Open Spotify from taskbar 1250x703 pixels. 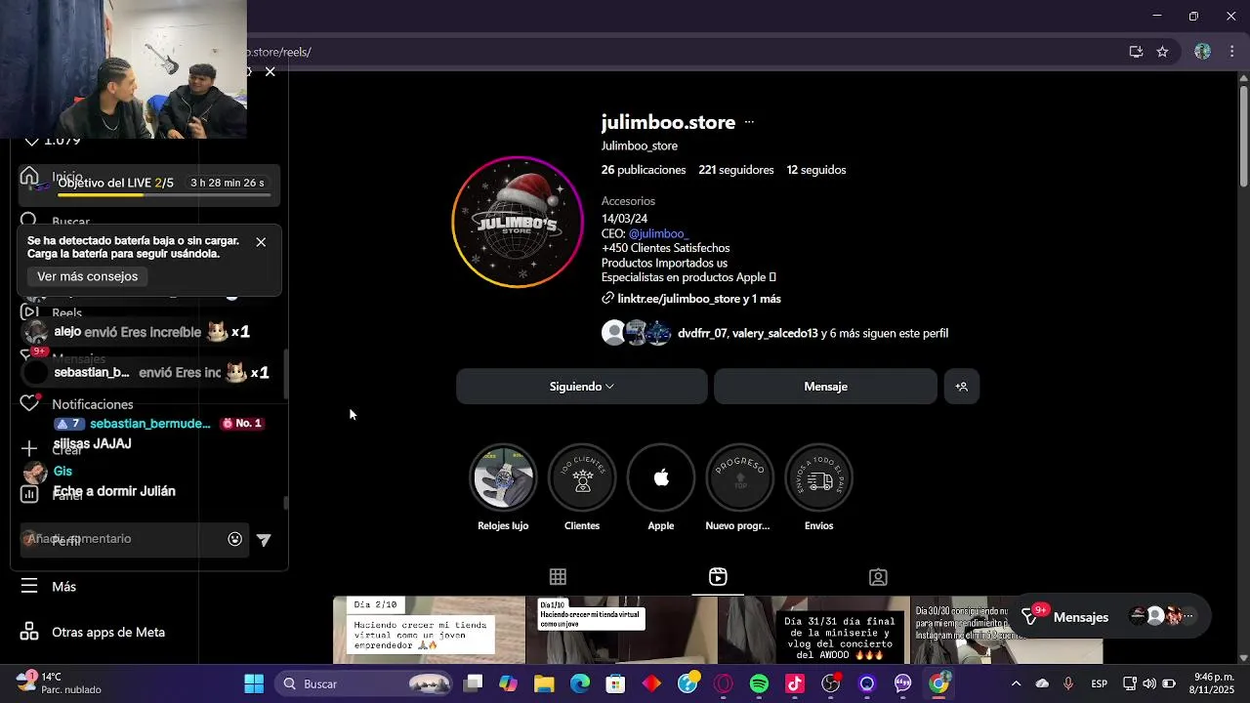pyautogui.click(x=759, y=683)
